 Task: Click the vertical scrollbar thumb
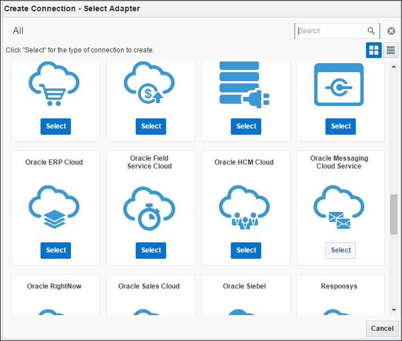point(394,215)
